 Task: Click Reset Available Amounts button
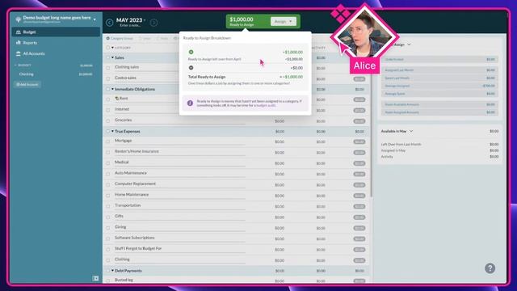439,104
